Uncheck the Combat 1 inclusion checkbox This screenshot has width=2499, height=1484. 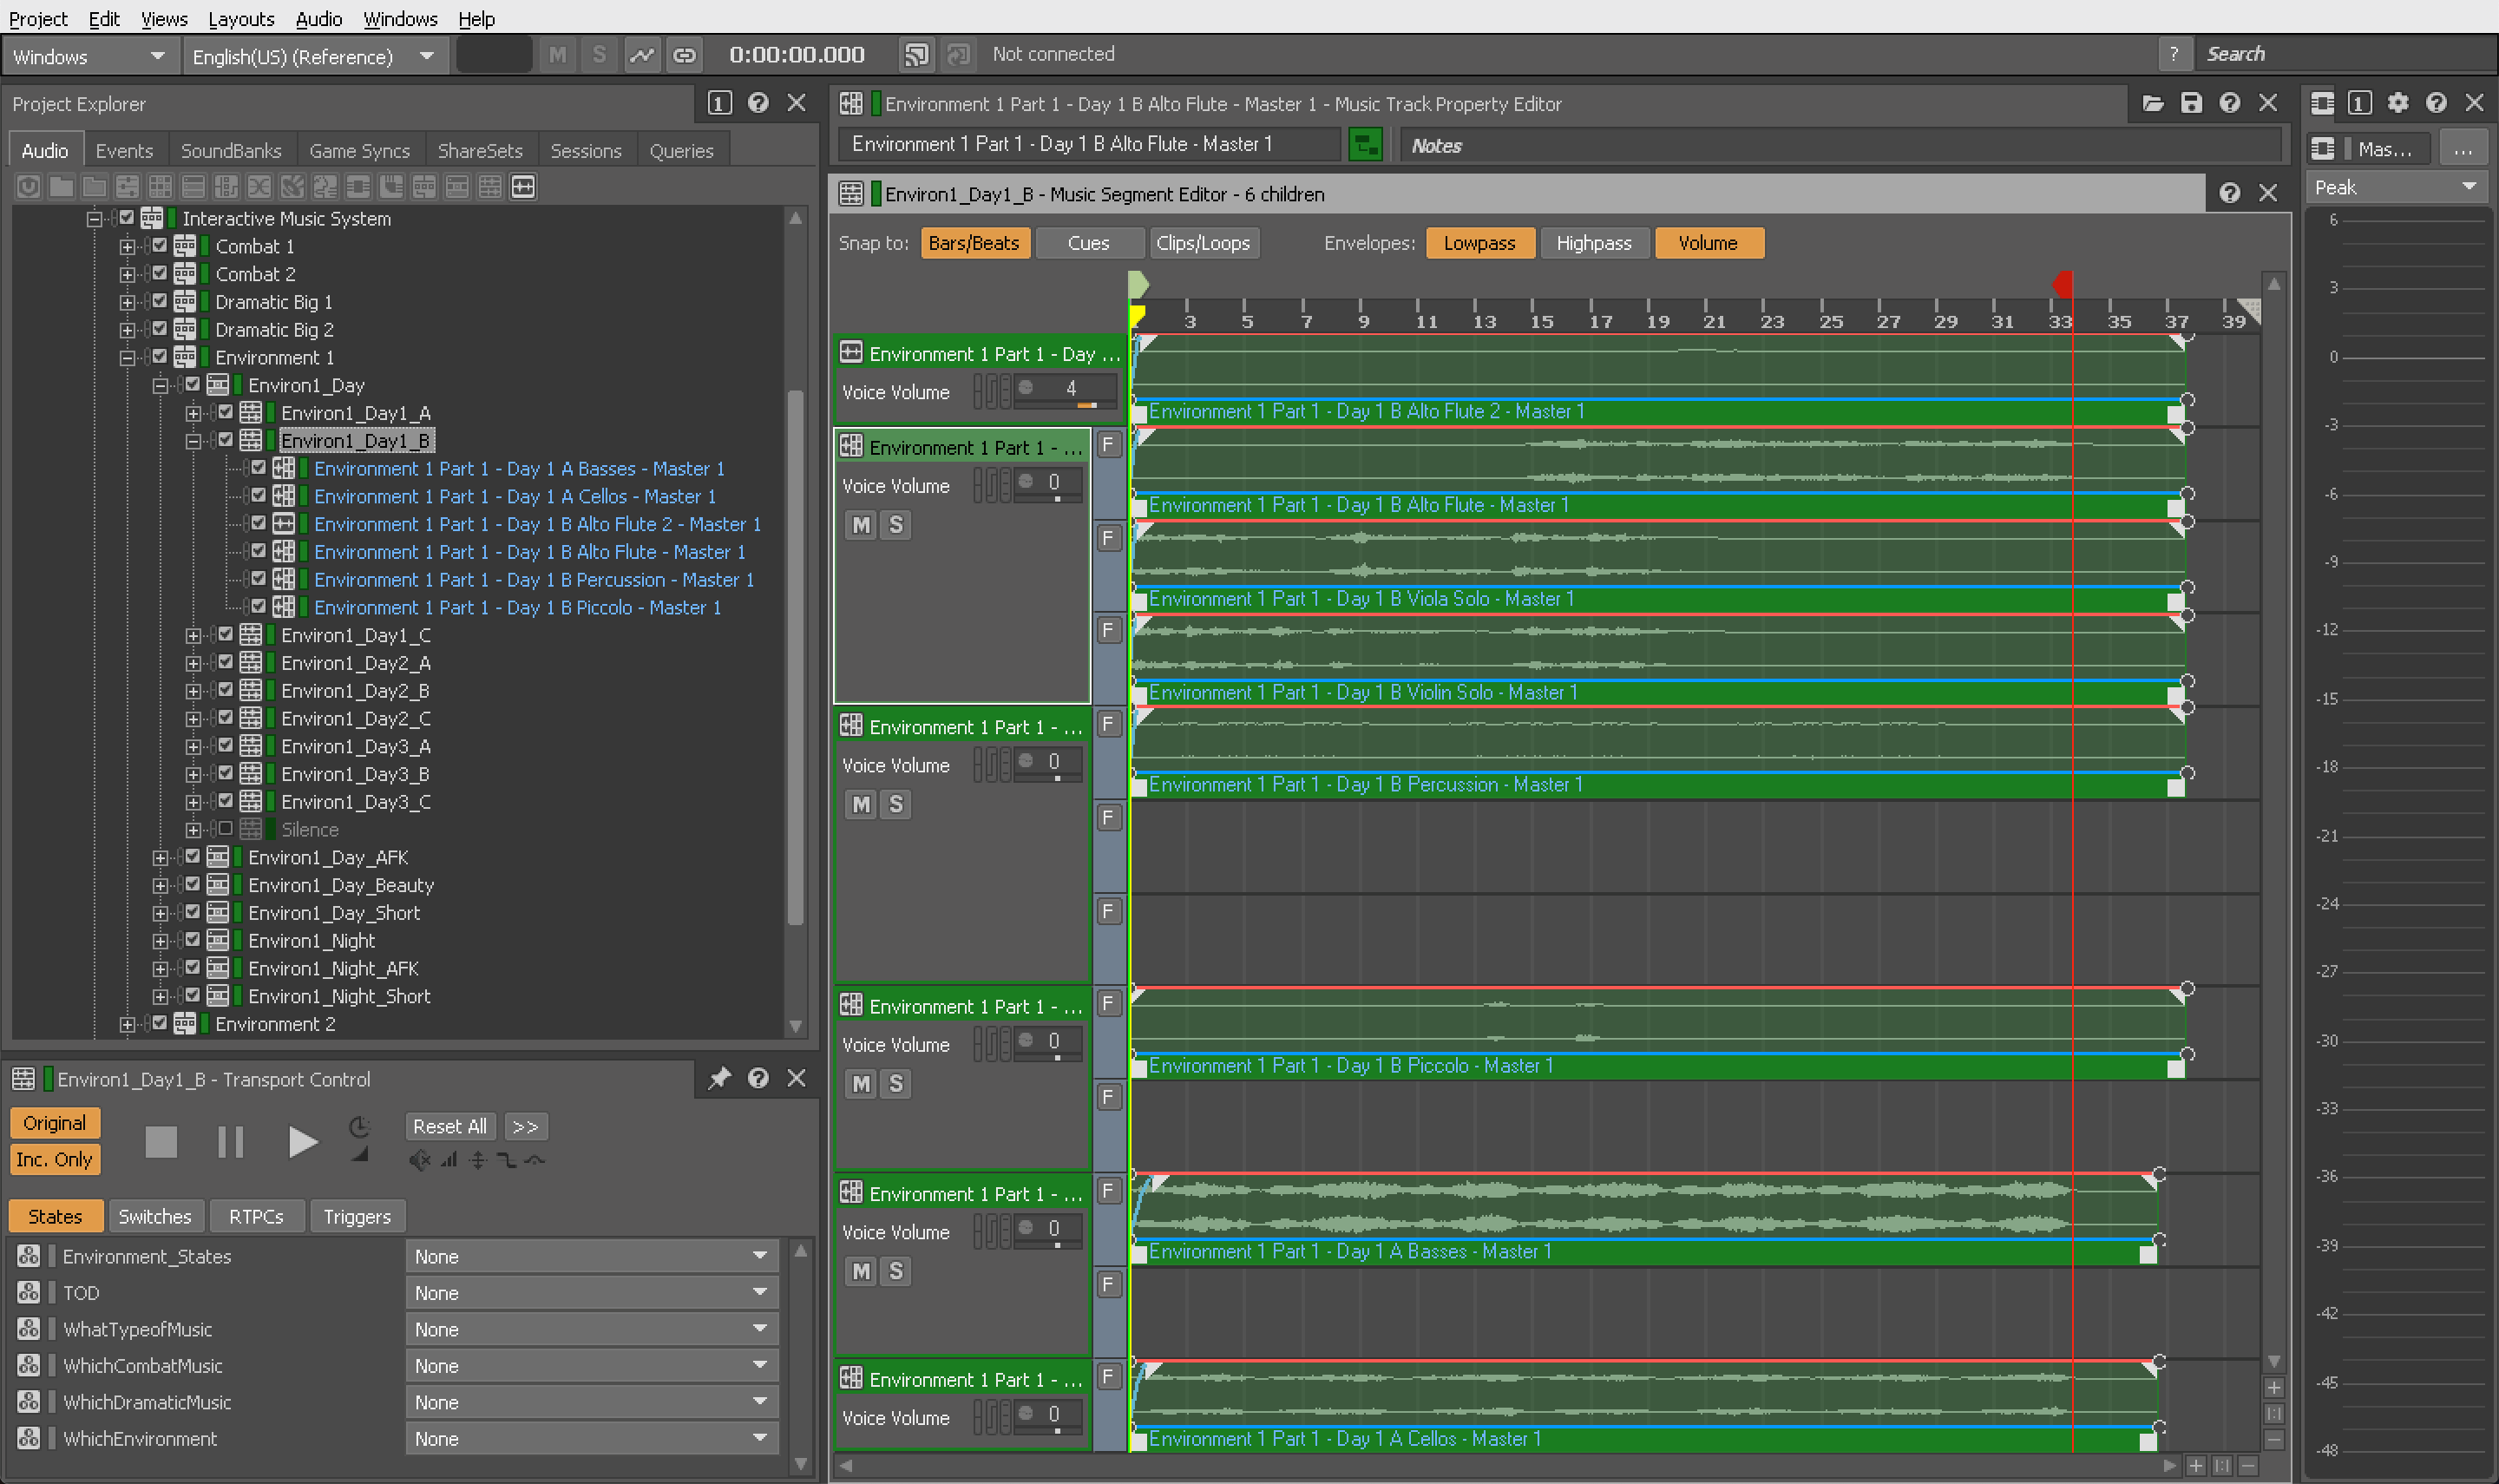(x=159, y=245)
